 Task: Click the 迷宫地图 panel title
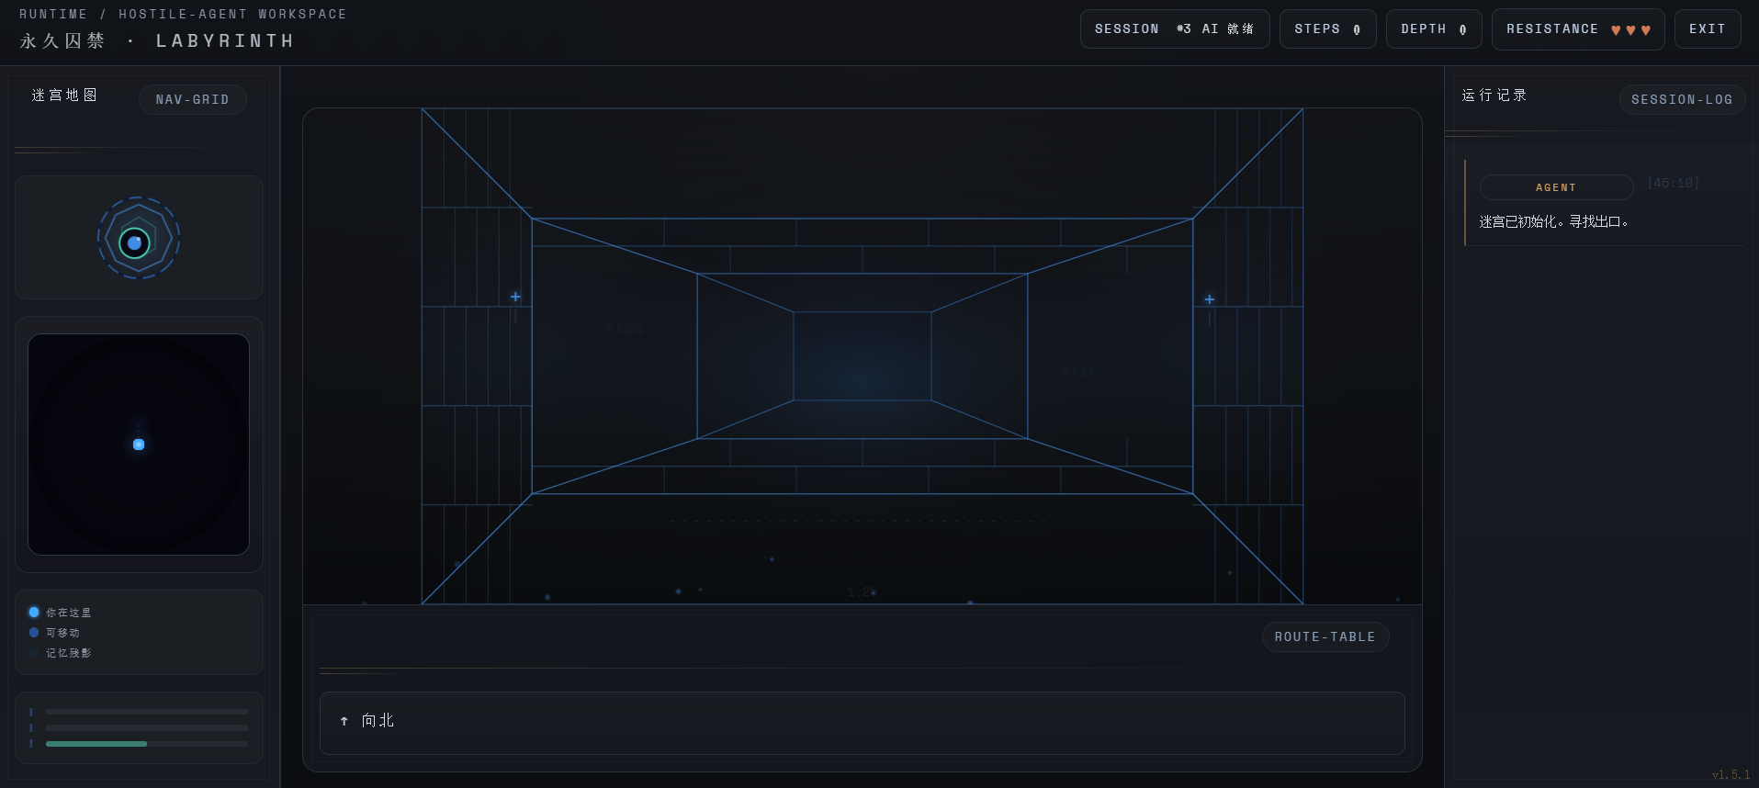(x=64, y=95)
